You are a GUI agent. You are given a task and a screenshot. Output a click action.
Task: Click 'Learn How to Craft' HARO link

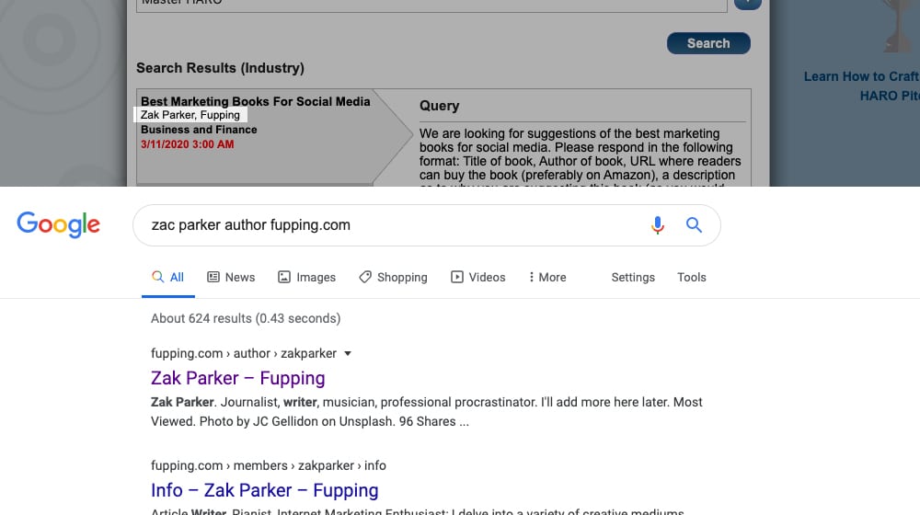click(861, 77)
